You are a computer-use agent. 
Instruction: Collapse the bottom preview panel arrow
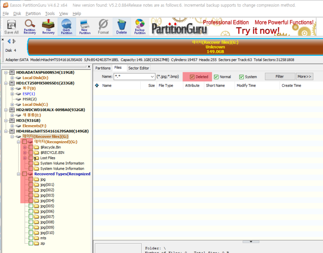point(251,241)
